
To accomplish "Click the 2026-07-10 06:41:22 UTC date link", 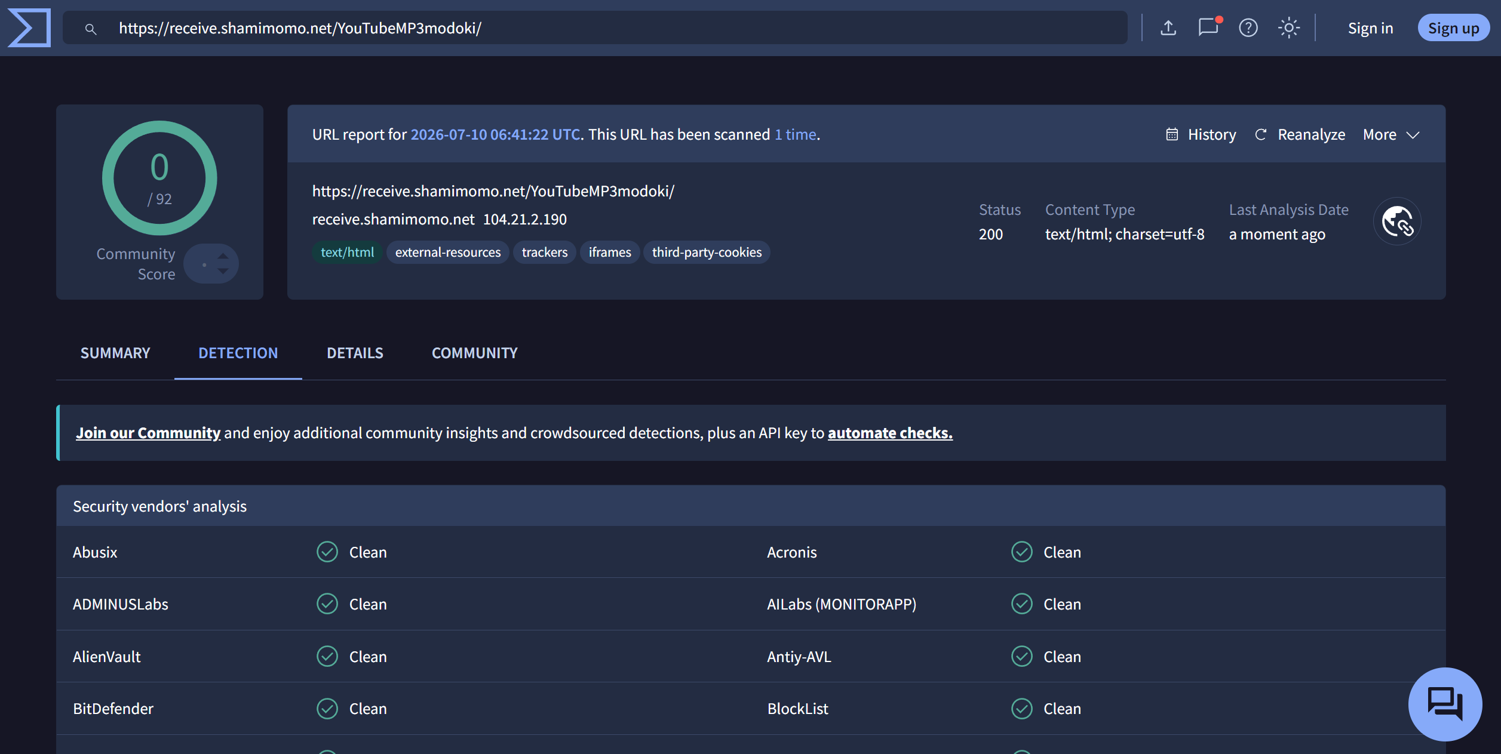I will 496,134.
